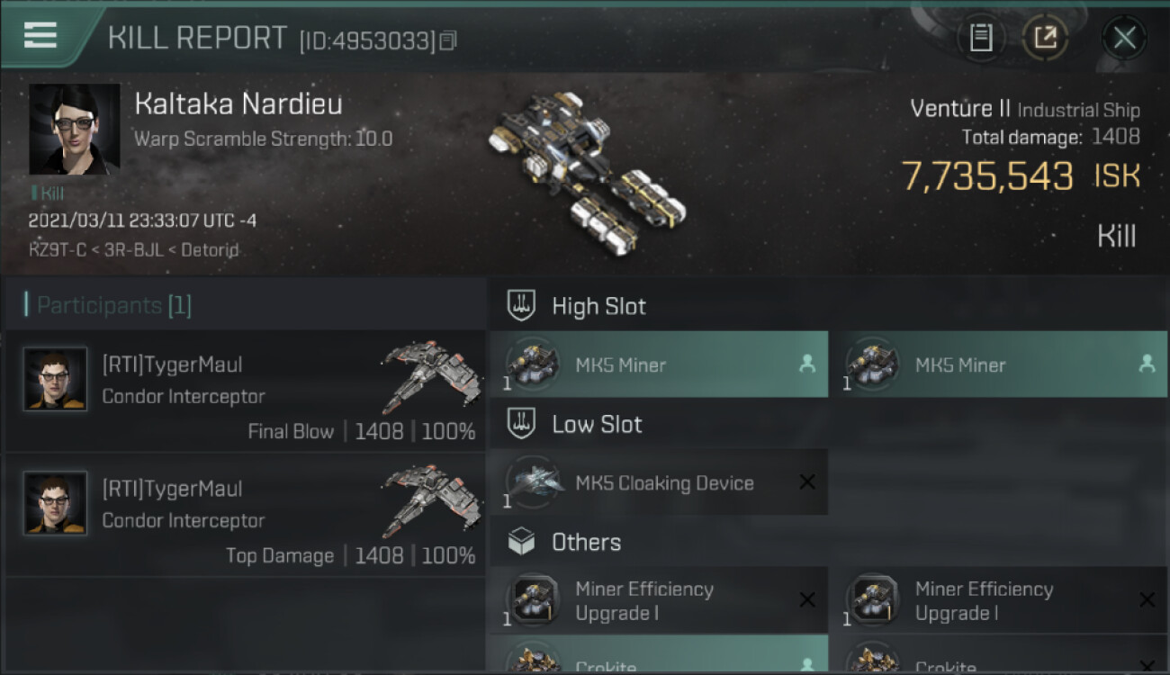
Task: Copy the kill report ID icon
Action: (447, 40)
